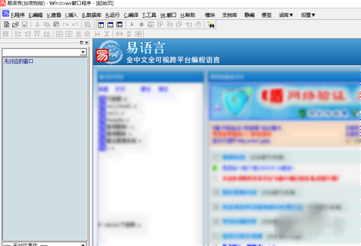
Task: Open the C.编译 menu
Action: point(131,15)
